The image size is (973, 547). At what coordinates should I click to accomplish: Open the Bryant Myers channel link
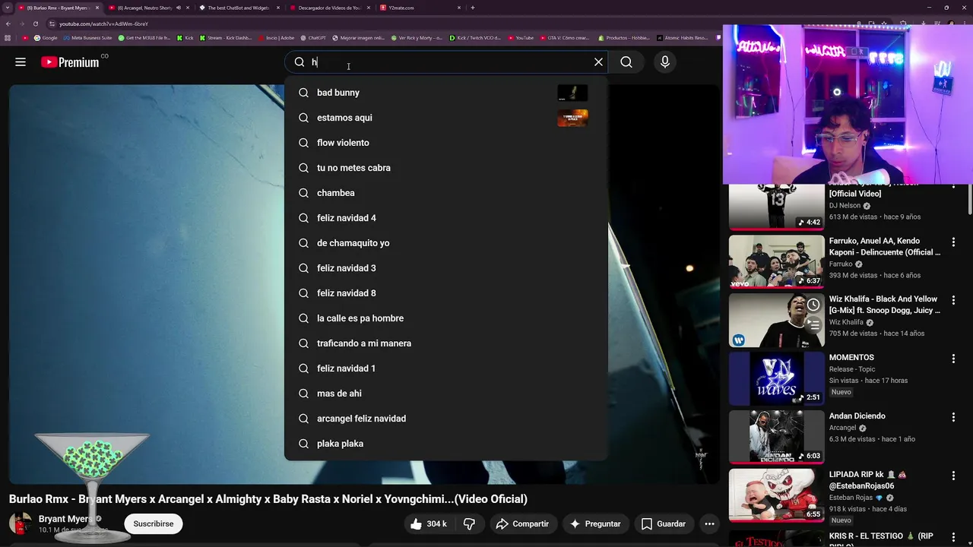[x=65, y=519]
